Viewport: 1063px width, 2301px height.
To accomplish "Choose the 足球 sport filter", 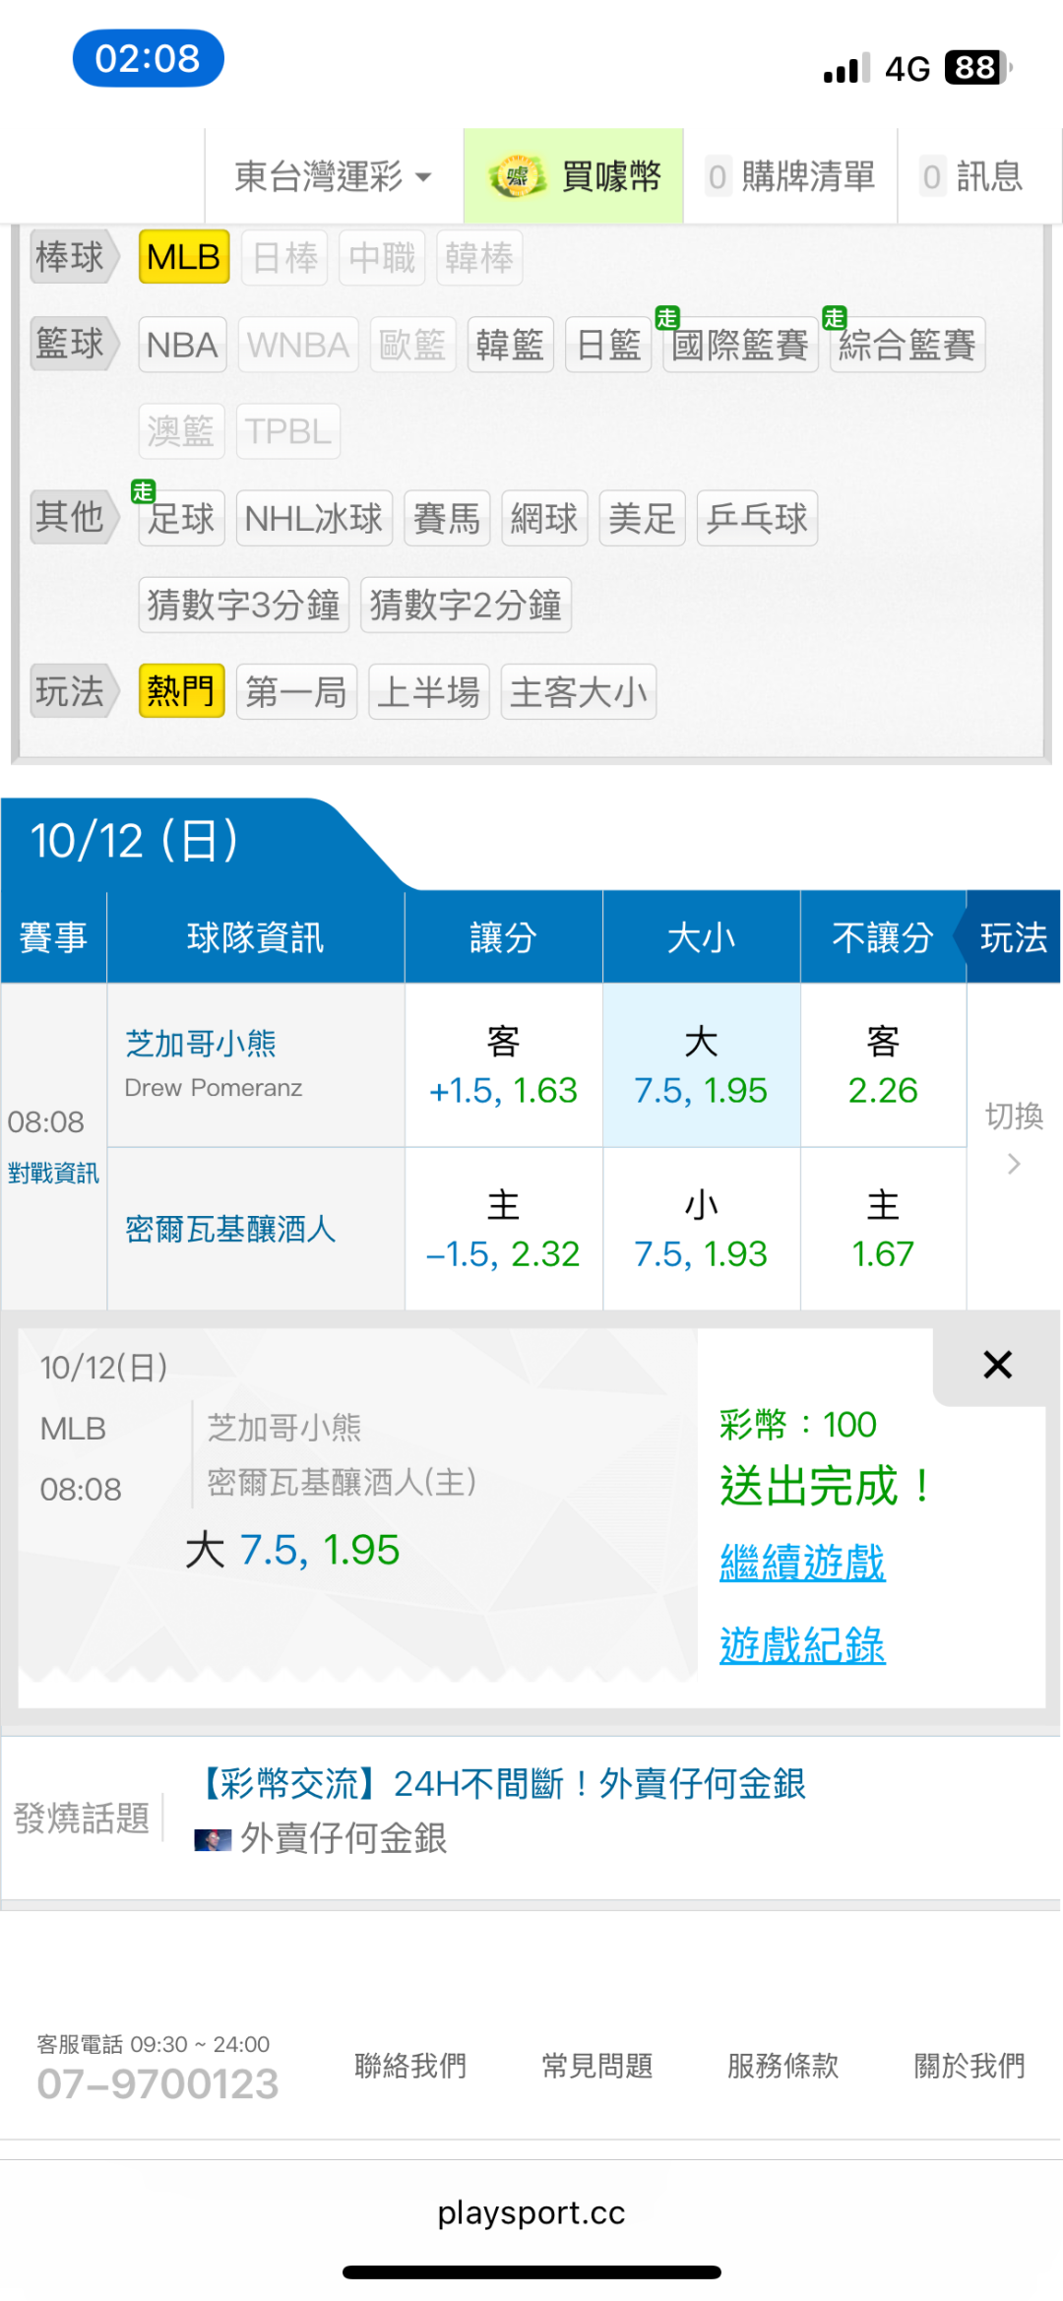I will (x=181, y=518).
